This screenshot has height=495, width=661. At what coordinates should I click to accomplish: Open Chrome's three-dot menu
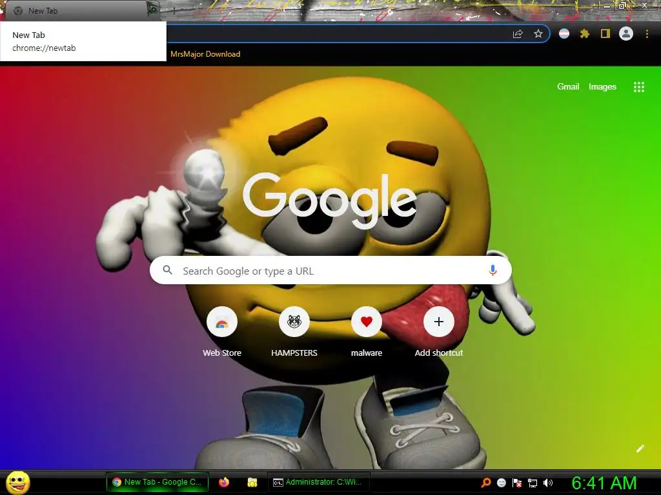pyautogui.click(x=647, y=34)
